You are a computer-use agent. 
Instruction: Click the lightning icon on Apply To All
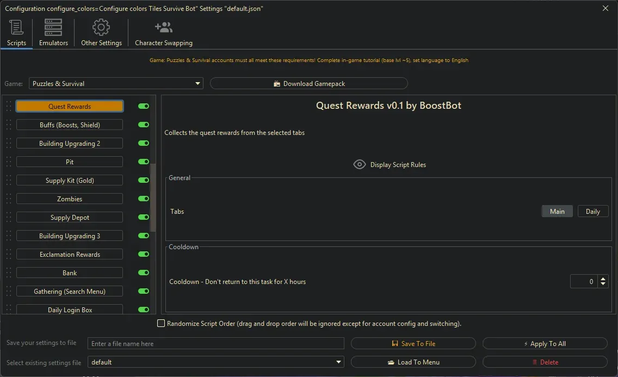coord(527,343)
